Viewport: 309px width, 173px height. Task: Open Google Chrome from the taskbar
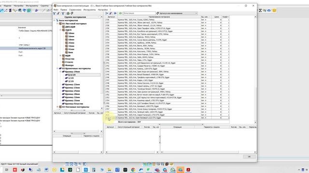tap(133, 170)
